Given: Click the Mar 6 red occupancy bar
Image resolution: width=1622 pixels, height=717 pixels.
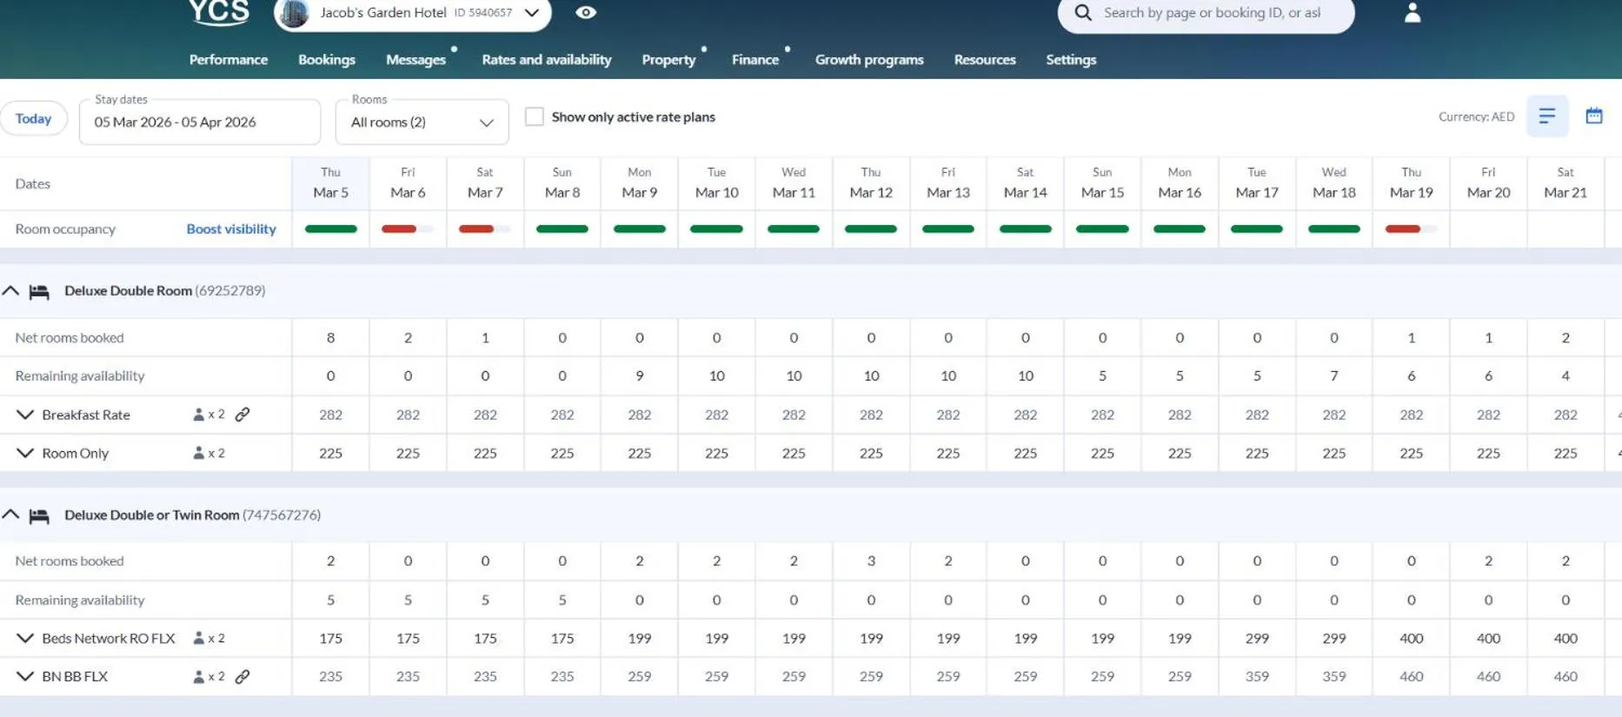Looking at the screenshot, I should coord(400,229).
